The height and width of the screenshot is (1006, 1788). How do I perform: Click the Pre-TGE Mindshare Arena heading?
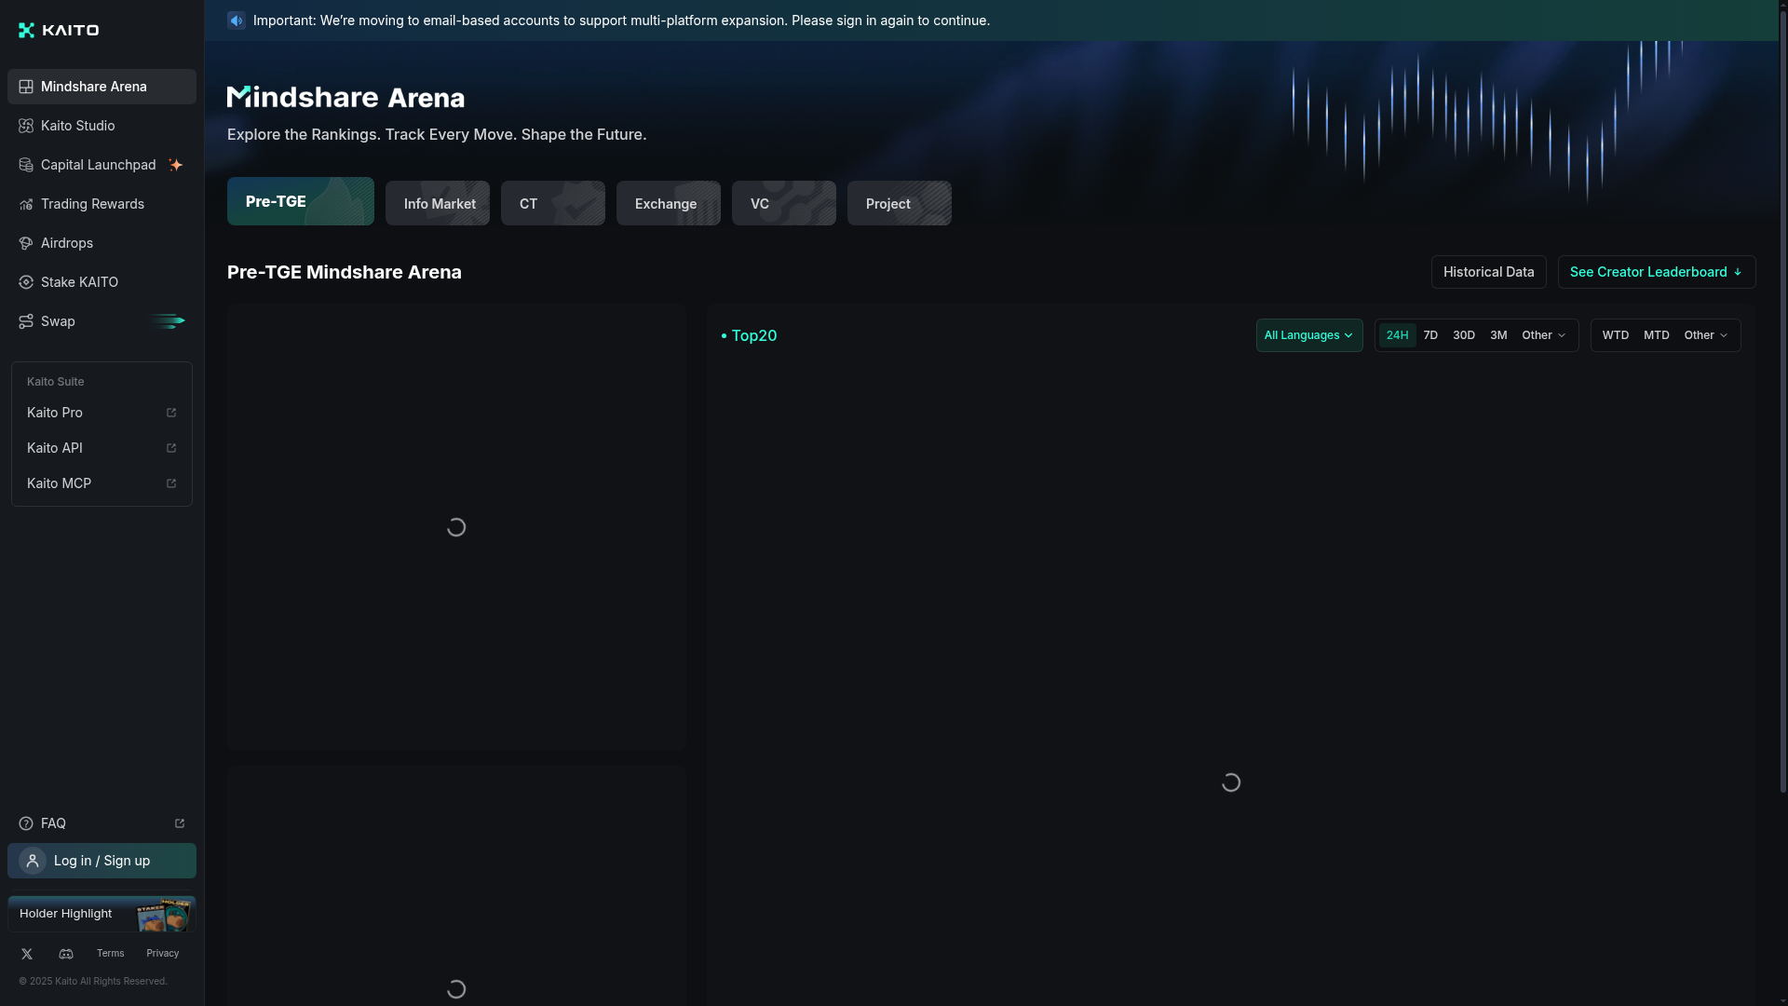click(345, 272)
